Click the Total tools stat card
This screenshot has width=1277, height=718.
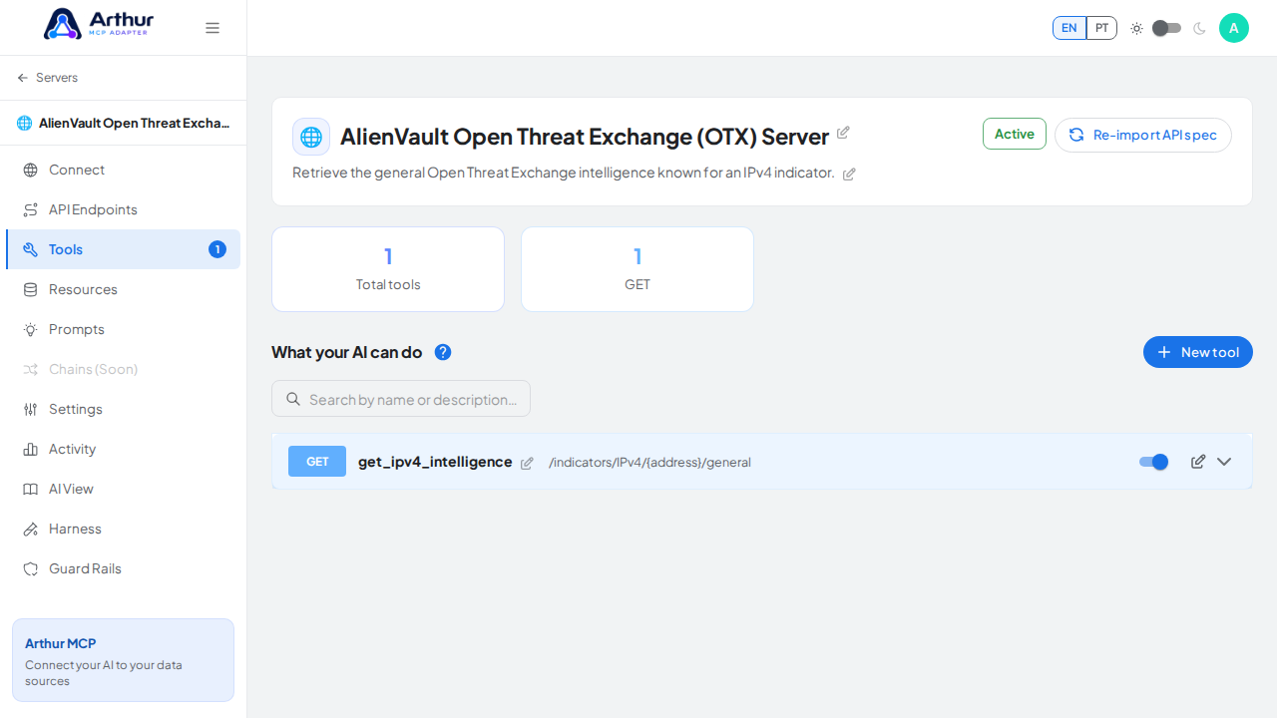coord(388,269)
